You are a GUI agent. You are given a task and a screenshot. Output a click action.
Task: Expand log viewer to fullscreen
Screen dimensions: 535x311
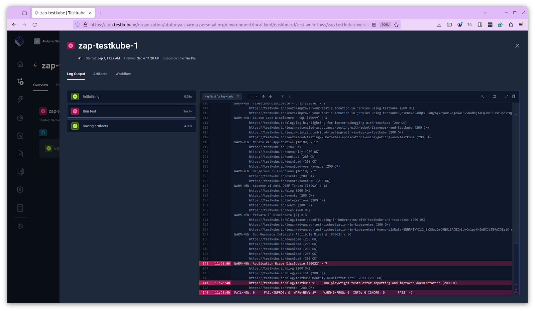[507, 97]
